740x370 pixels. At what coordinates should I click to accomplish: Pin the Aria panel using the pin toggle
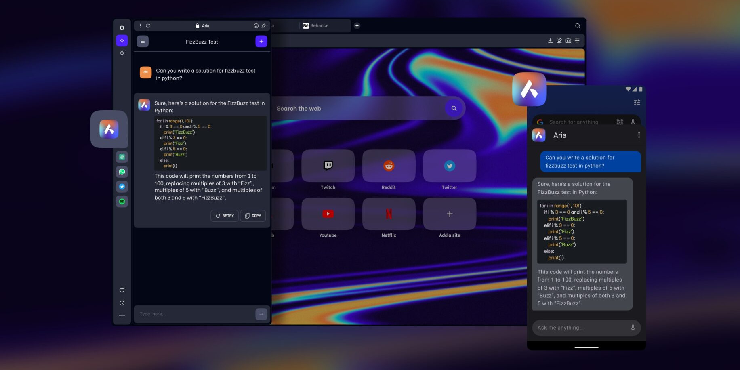263,25
